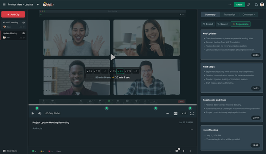266x154 pixels.
Task: Set playback speed to x 1.75
Action: click(x=128, y=71)
